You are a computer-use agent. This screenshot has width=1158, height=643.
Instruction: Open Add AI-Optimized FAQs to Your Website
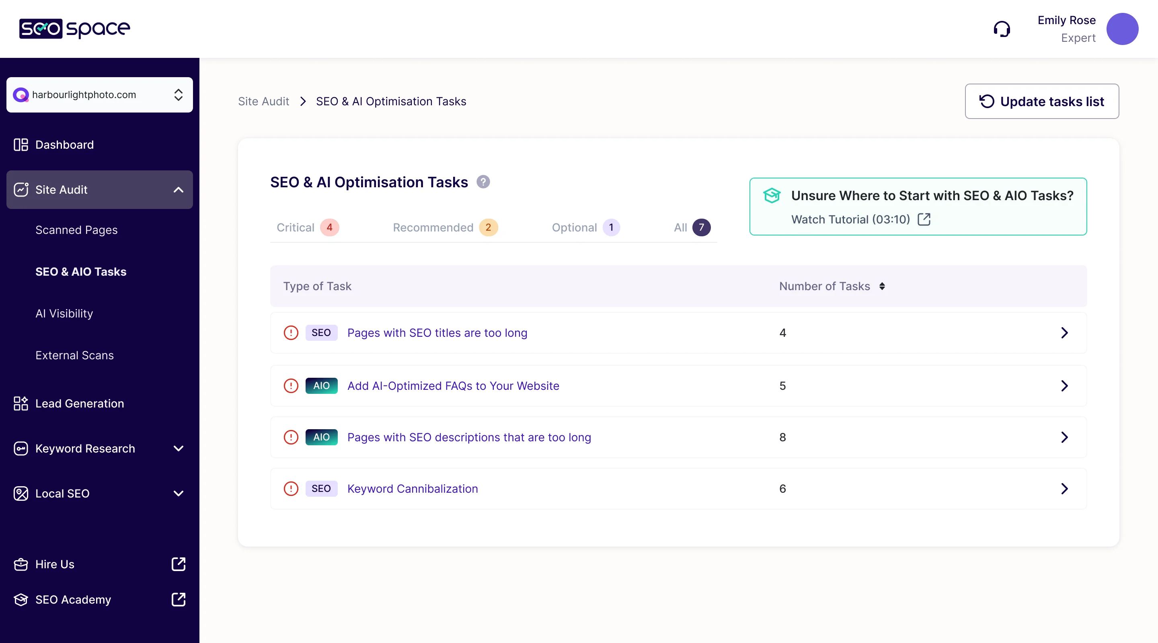453,386
